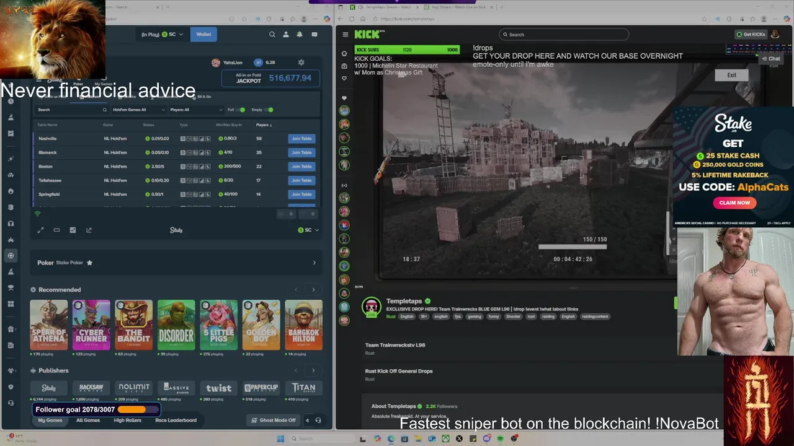Toggle the Empty tables filter switch
Image resolution: width=794 pixels, height=446 pixels.
[x=269, y=110]
